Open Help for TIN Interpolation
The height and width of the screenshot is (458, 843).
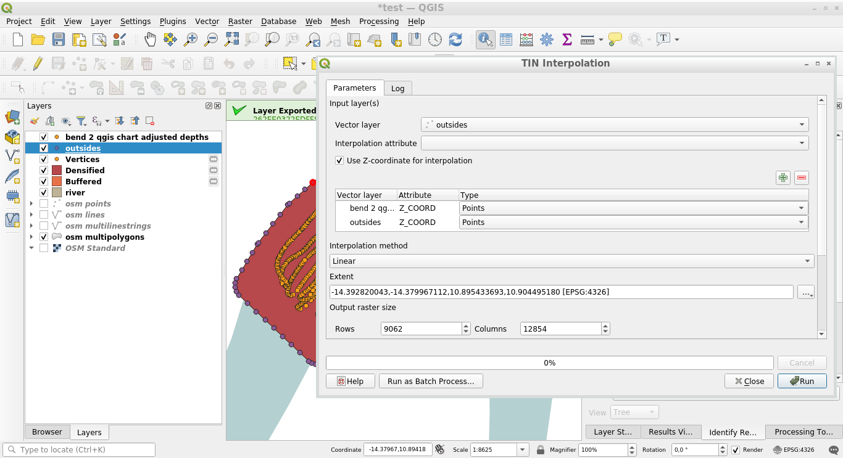tap(350, 381)
